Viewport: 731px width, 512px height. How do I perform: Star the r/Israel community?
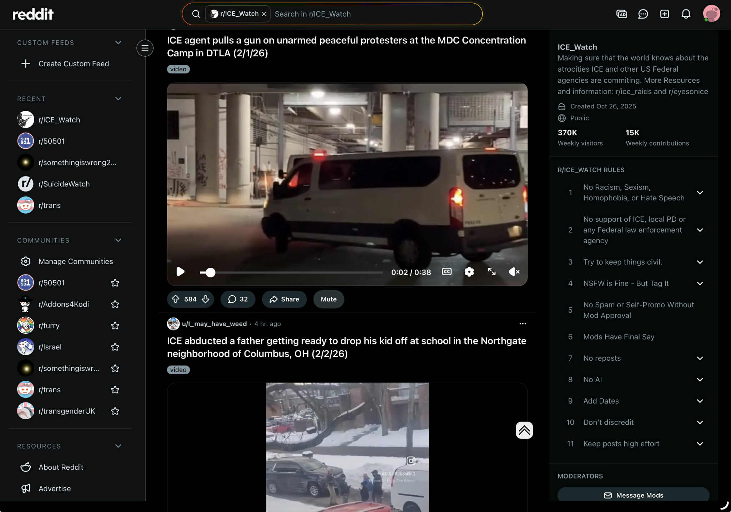(x=115, y=347)
